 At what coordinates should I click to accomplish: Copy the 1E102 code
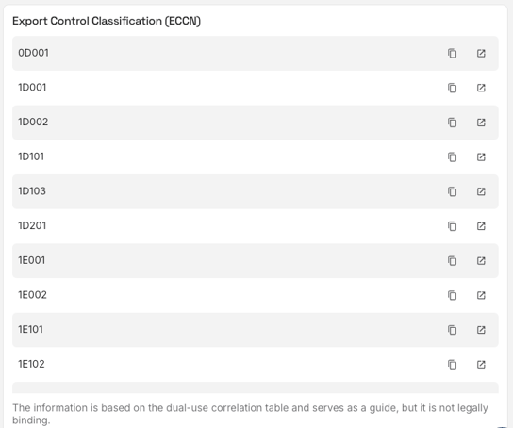coord(452,365)
